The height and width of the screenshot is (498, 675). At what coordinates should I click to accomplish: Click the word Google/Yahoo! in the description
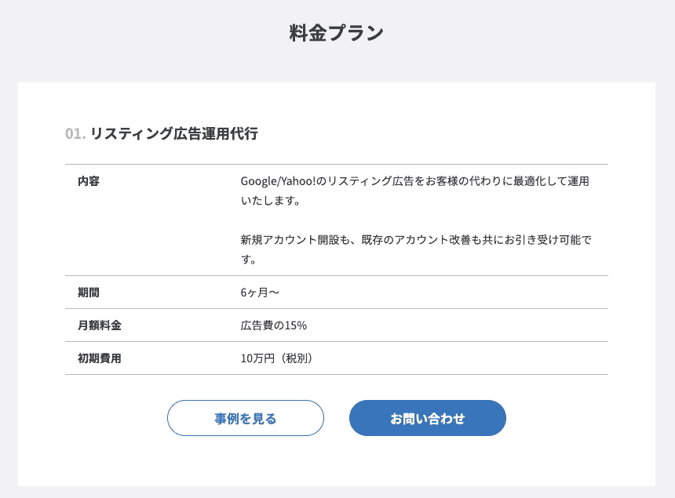[x=278, y=181]
